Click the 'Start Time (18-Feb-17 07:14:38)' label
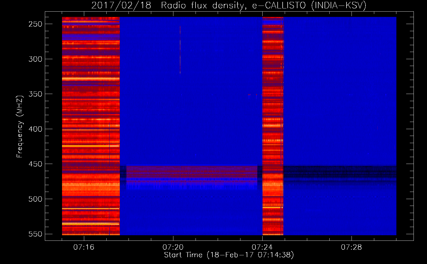 click(229, 255)
